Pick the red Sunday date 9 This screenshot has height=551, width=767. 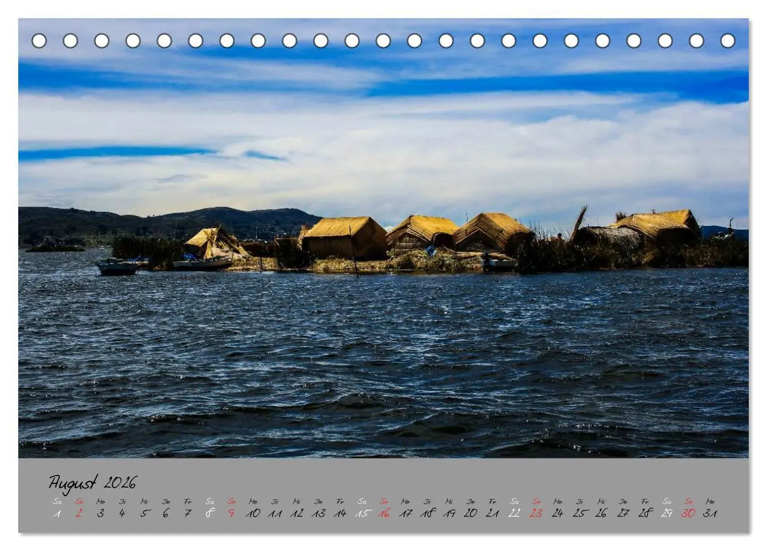tap(231, 513)
